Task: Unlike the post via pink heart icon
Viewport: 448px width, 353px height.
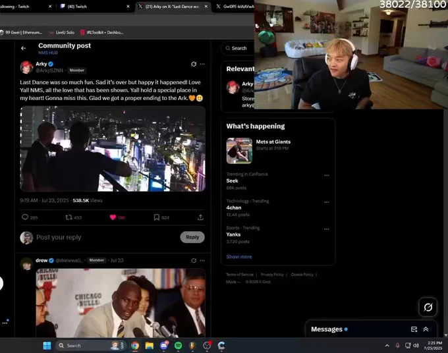Action: click(113, 217)
